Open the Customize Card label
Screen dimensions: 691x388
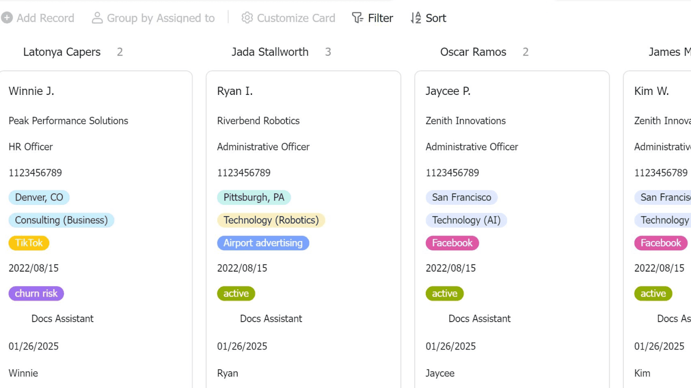click(x=296, y=18)
